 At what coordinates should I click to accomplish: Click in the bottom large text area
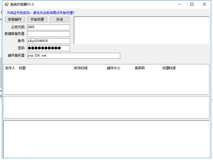(106, 139)
